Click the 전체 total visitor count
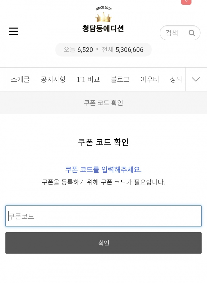 [122, 50]
